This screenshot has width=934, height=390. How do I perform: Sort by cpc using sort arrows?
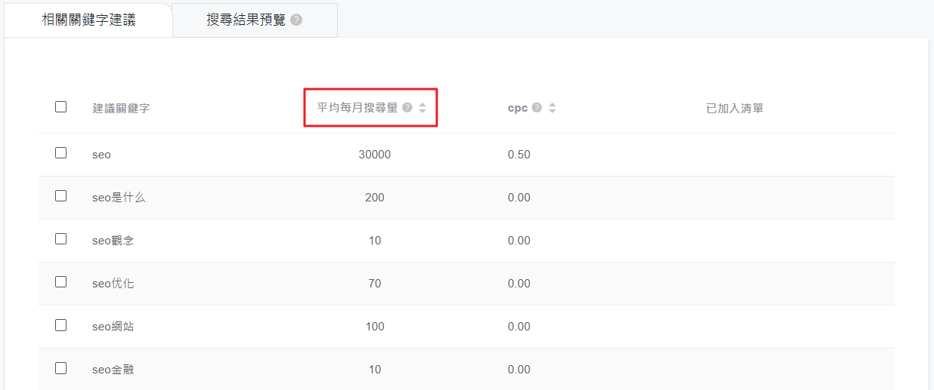pos(552,108)
